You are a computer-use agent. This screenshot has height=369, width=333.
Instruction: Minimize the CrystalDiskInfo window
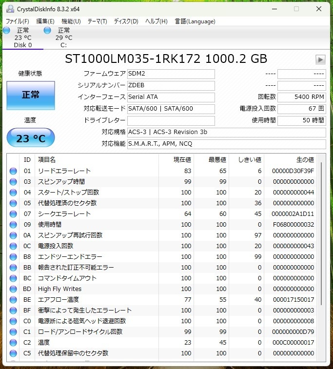pyautogui.click(x=274, y=9)
